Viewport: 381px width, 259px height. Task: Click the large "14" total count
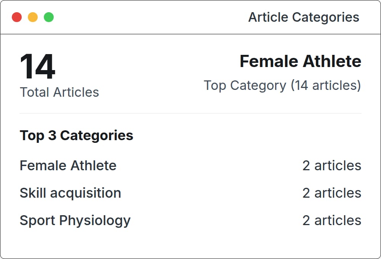[37, 67]
